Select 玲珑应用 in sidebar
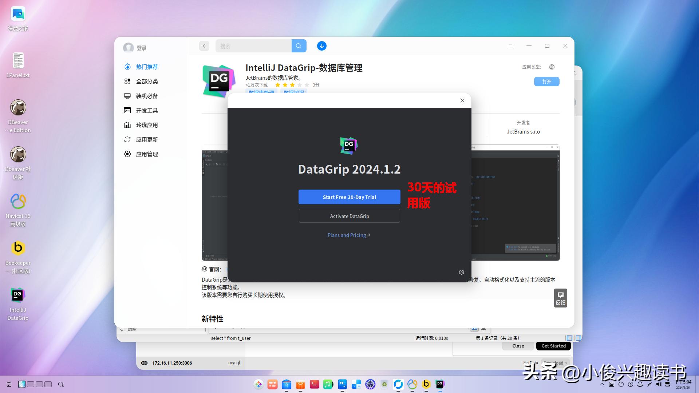 [147, 125]
